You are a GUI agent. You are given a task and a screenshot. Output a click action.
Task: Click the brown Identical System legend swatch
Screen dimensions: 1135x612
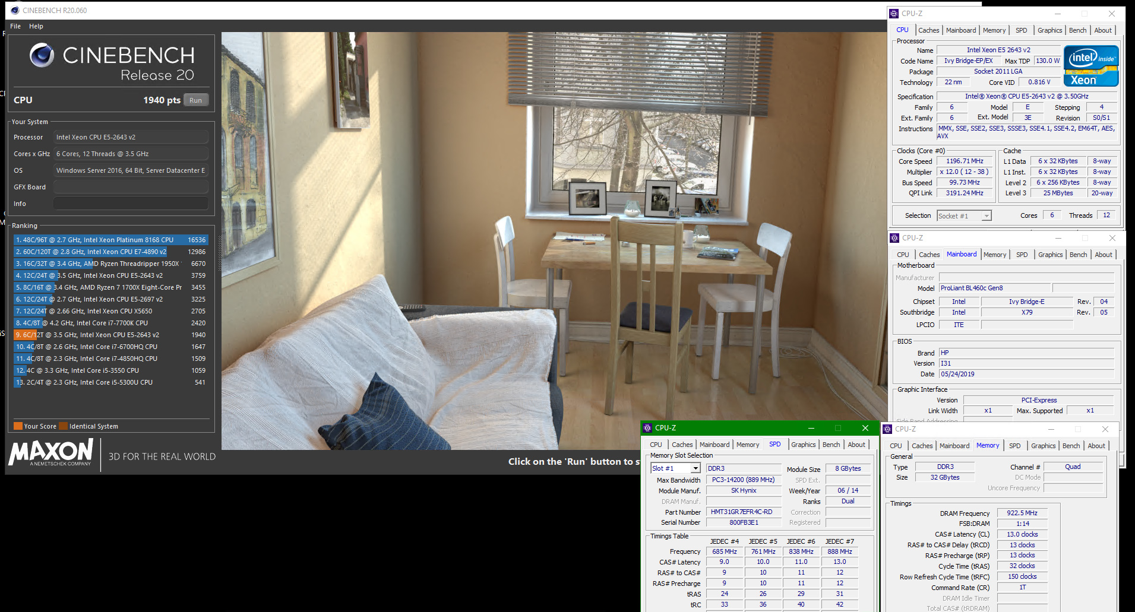(x=63, y=426)
